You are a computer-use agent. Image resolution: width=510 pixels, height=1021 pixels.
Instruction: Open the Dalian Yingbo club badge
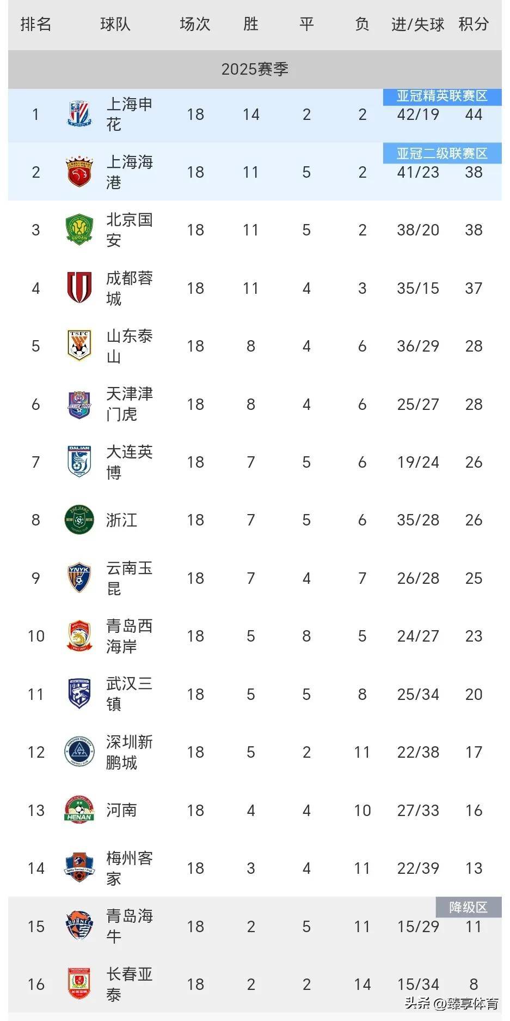coord(79,462)
